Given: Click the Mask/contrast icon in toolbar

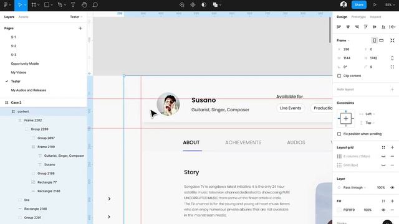Looking at the screenshot, I should [204, 5].
